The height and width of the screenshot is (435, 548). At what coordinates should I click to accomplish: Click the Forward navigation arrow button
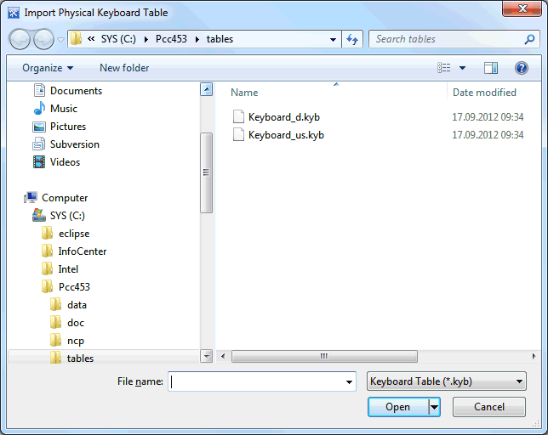pyautogui.click(x=43, y=39)
